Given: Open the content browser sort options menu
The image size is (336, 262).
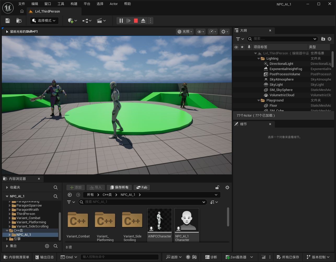Looking at the screenshot, I should click(x=214, y=202).
